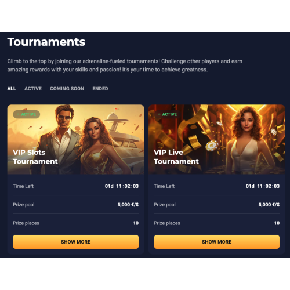This screenshot has height=290, width=290.
Task: Click the Prize places value on VIP Live
Action: click(277, 223)
